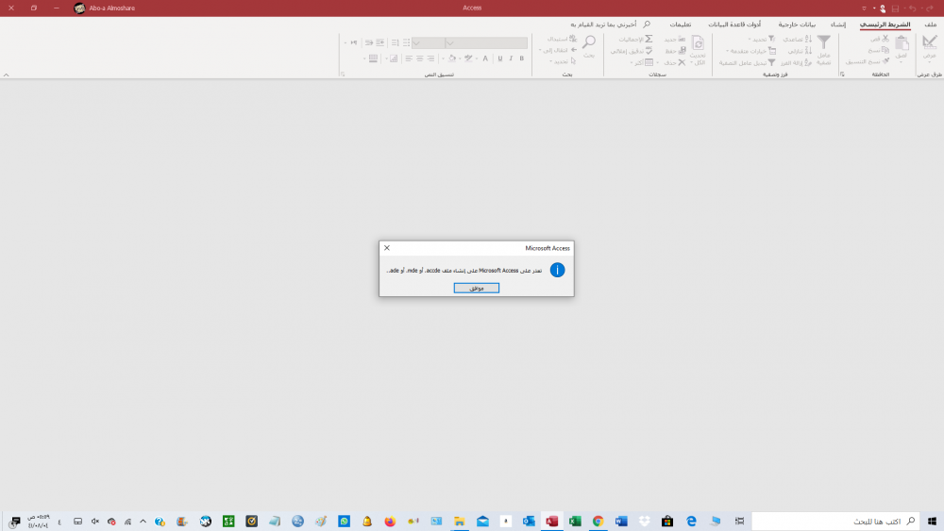This screenshot has width=944, height=531.
Task: Click the عامل تصفية (Filter) funnel icon
Action: tap(823, 42)
